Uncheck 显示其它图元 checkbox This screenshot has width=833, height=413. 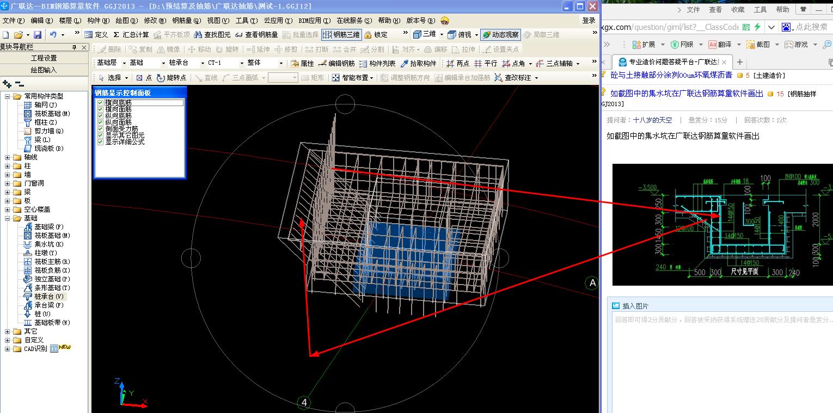coord(100,135)
